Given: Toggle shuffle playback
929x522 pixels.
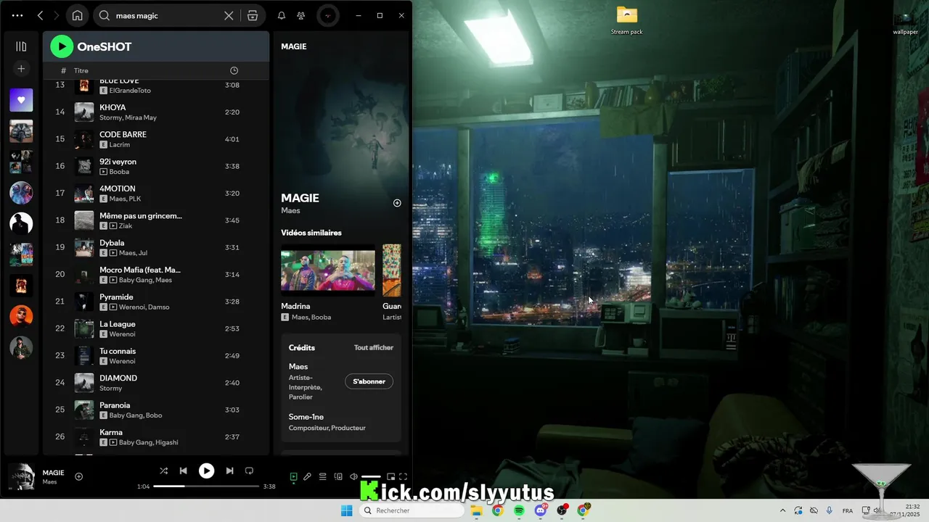Looking at the screenshot, I should pyautogui.click(x=163, y=471).
